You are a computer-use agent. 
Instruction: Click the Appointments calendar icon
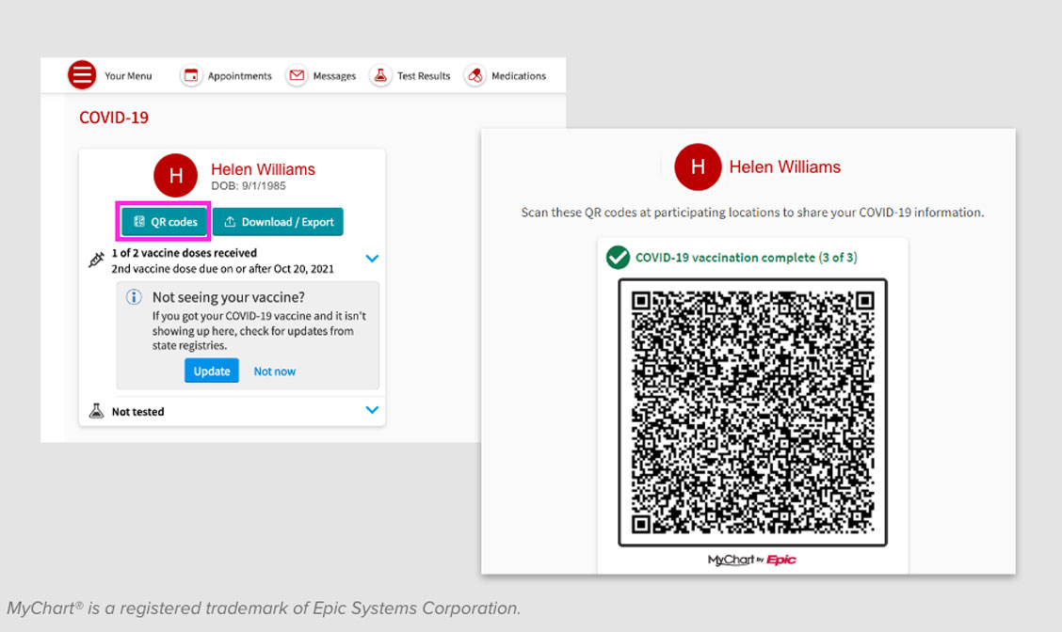[x=191, y=76]
